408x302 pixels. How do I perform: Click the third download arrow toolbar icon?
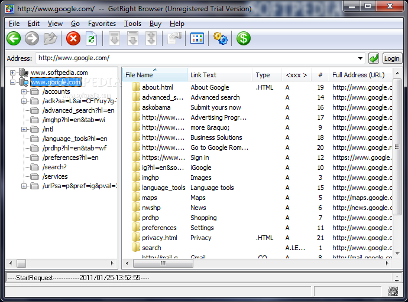[x=151, y=38]
